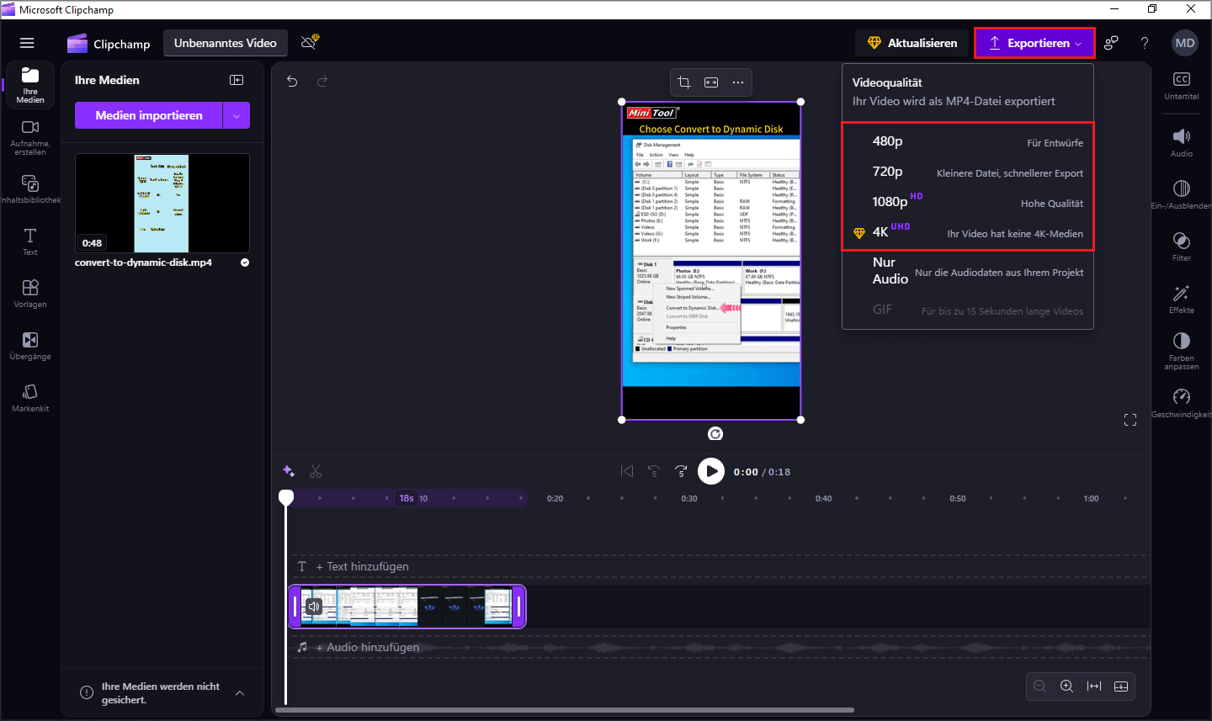Screen dimensions: 1212x721
Task: Choose 720p export quality
Action: click(x=968, y=172)
